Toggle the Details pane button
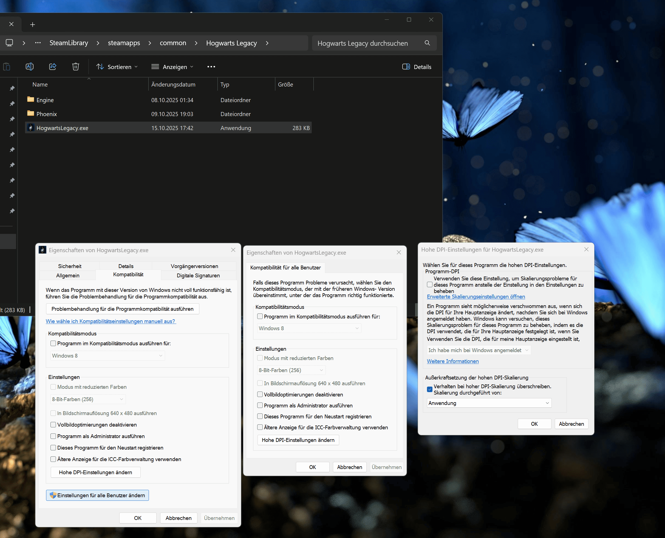Viewport: 665px width, 538px height. point(417,67)
